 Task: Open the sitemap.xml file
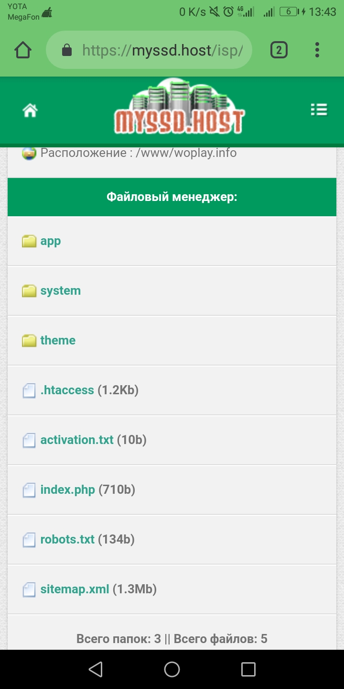tap(75, 589)
